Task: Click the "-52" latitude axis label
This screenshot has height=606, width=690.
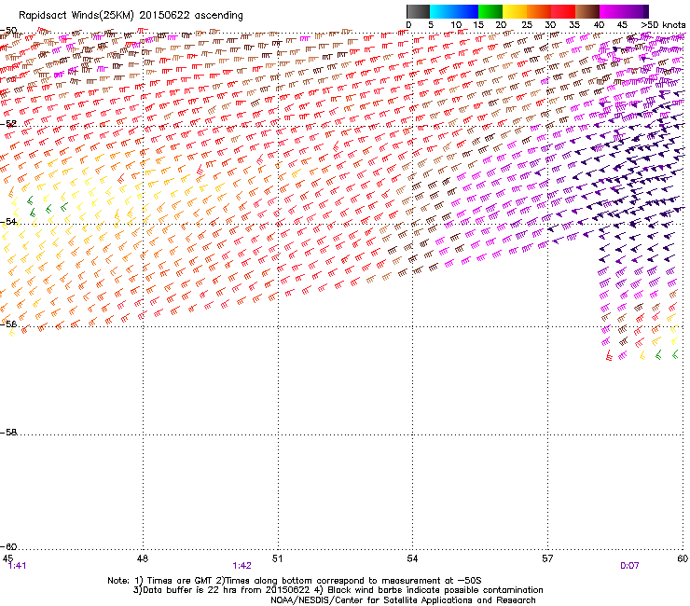Action: tap(8, 124)
